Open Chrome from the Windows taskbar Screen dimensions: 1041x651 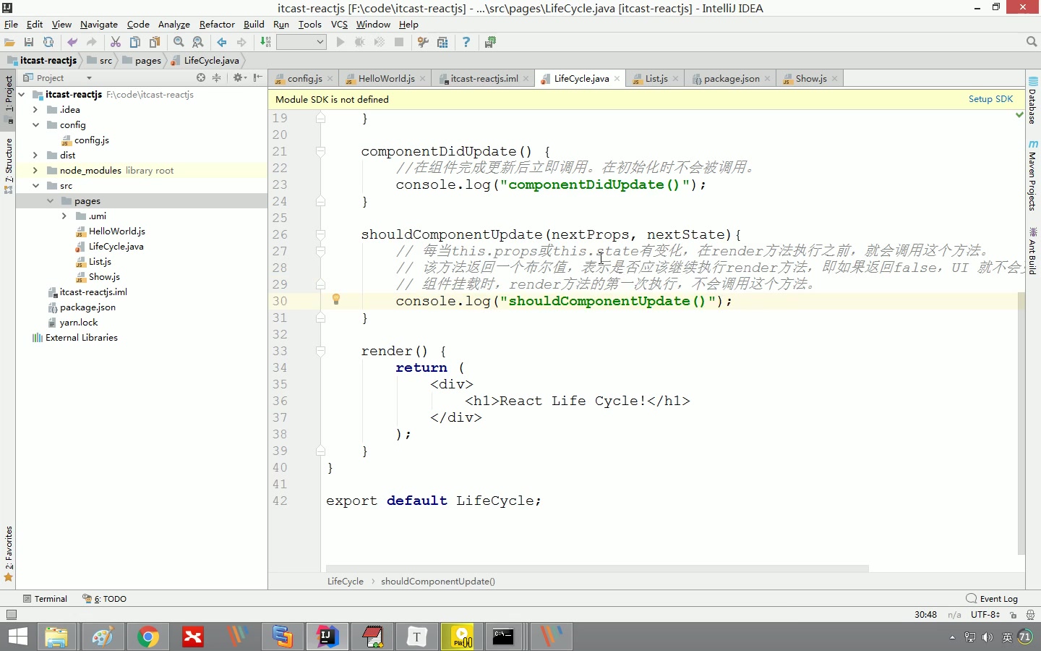148,637
